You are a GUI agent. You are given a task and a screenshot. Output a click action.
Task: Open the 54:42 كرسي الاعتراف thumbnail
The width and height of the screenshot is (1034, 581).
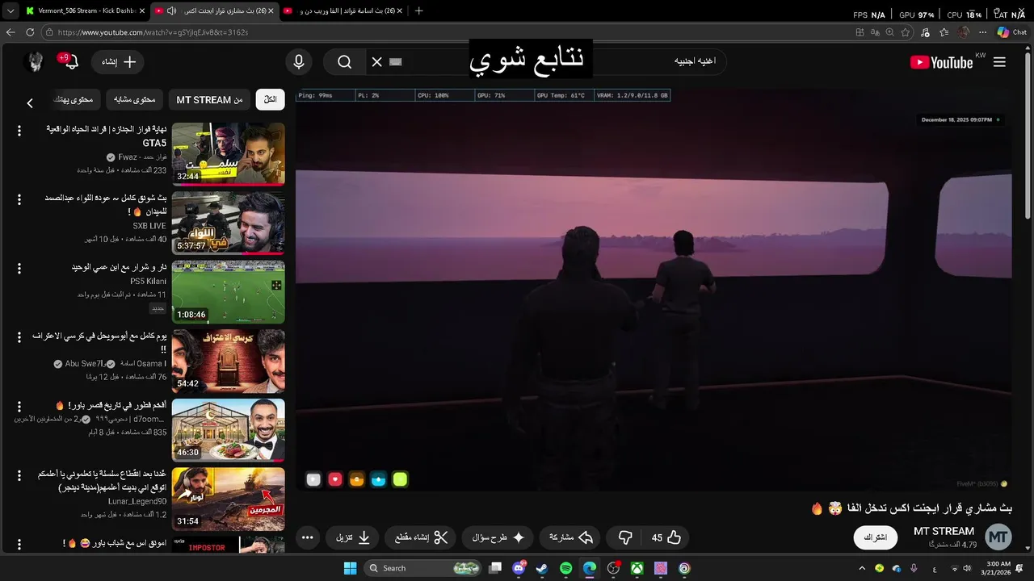[x=228, y=361]
